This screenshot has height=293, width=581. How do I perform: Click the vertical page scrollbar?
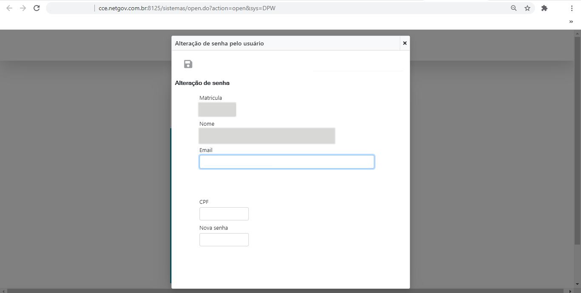click(x=577, y=140)
